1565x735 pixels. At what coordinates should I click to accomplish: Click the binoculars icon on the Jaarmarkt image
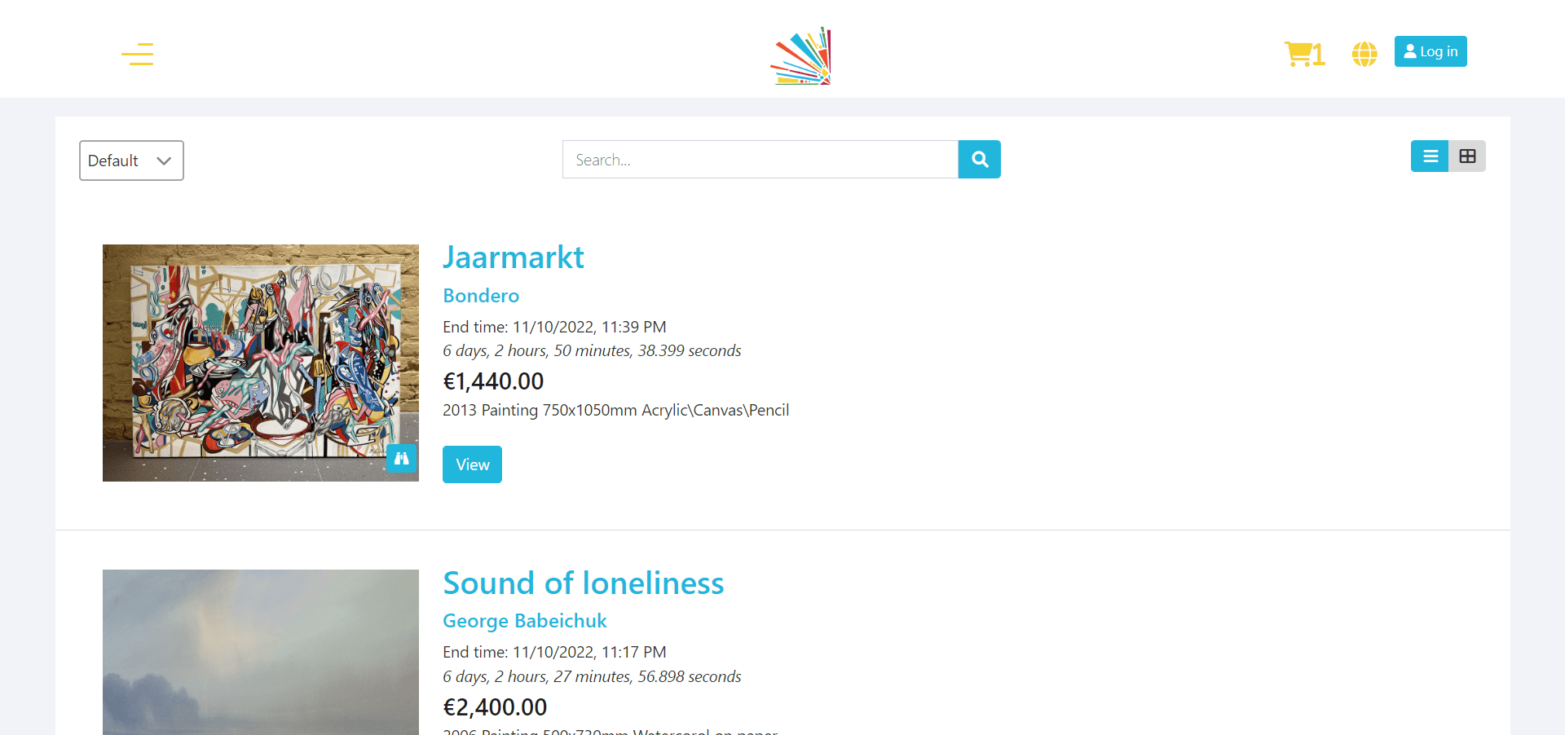tap(401, 458)
